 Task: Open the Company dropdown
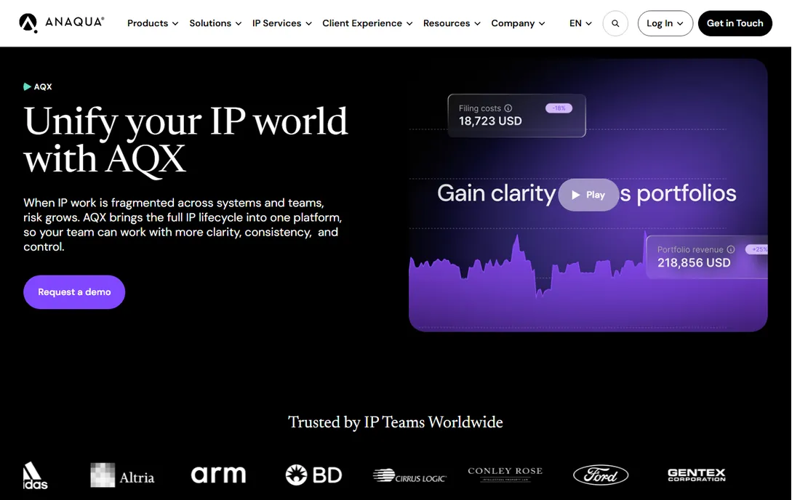click(x=518, y=23)
